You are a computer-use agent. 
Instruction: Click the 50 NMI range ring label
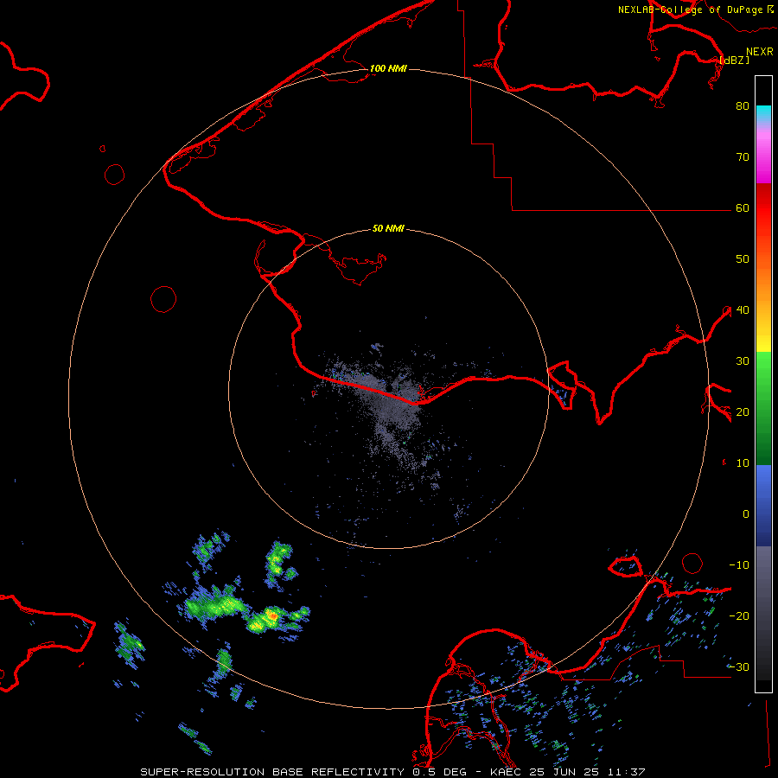388,228
